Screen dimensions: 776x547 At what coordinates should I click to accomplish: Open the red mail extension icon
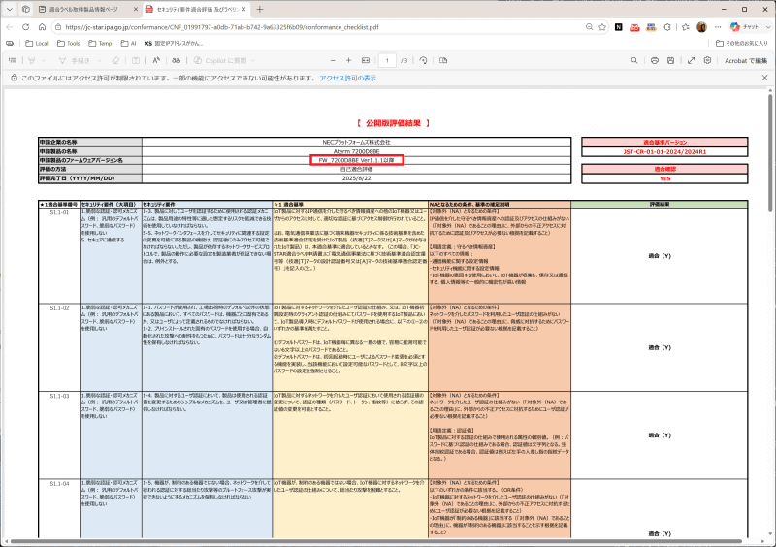[x=634, y=27]
